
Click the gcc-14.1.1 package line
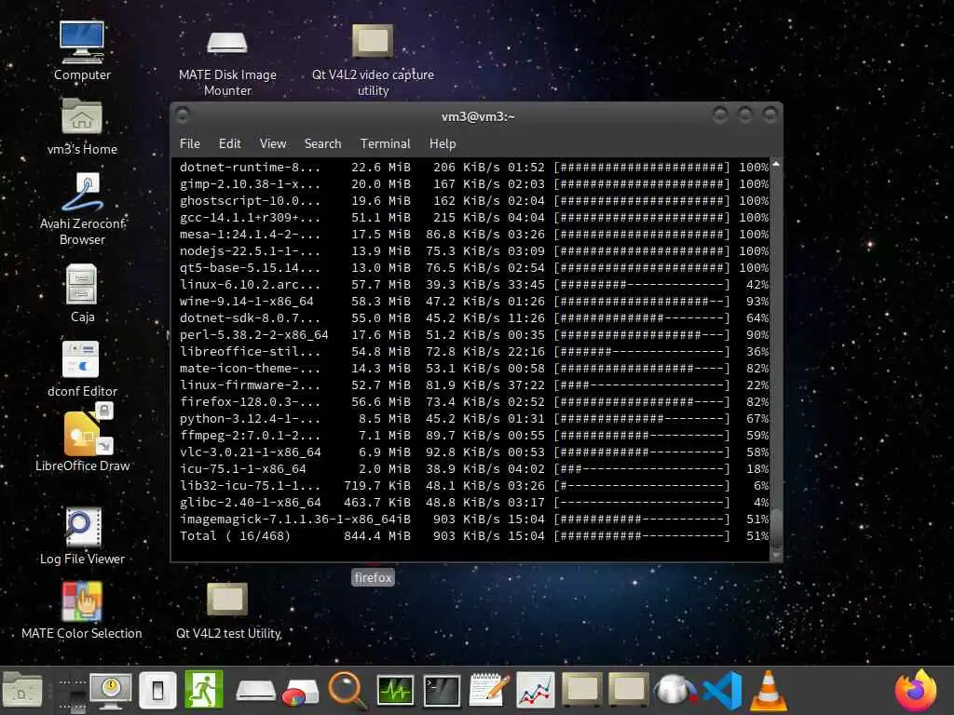coord(474,217)
